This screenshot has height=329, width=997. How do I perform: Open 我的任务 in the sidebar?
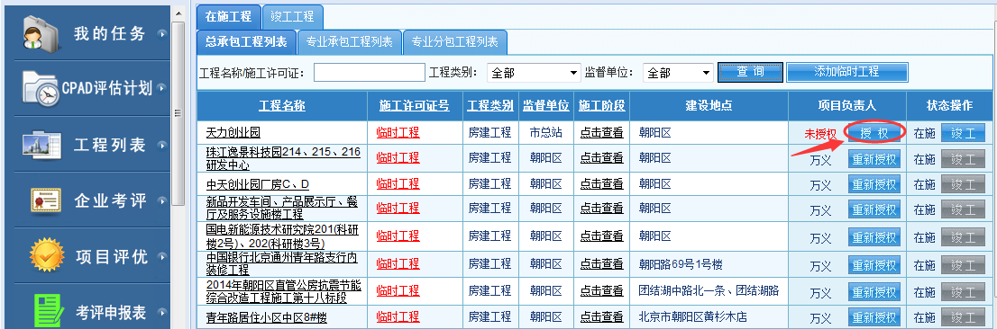click(x=109, y=33)
